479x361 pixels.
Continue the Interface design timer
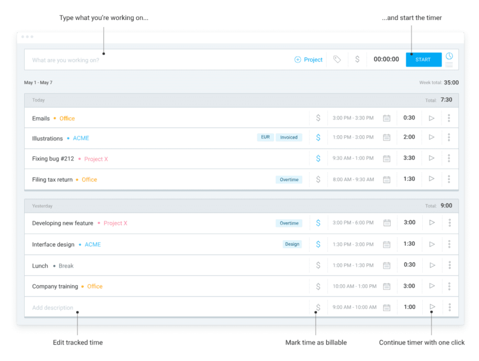pyautogui.click(x=431, y=244)
